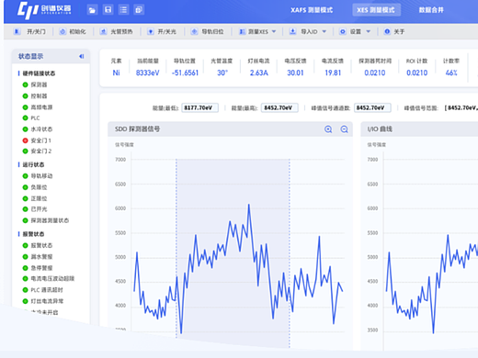Zoom in on SDD 探测器信号 chart
This screenshot has width=478, height=358.
click(328, 129)
